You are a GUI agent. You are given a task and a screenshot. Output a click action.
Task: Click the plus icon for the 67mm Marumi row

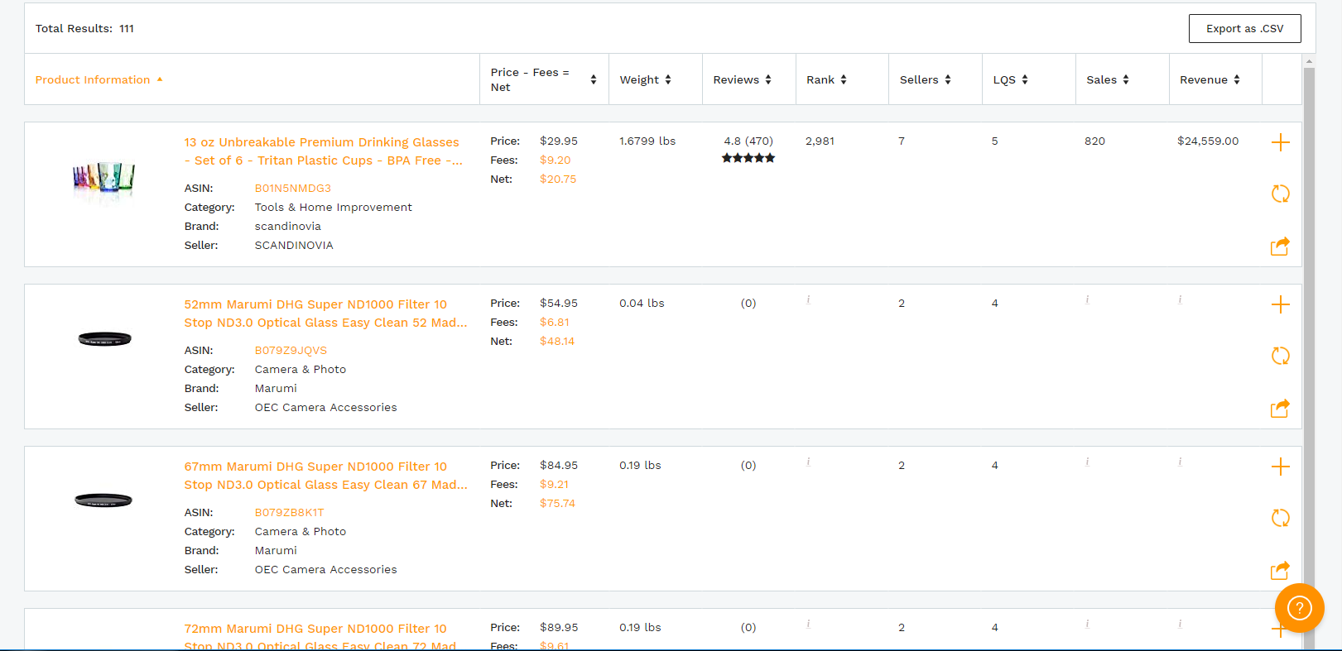point(1280,467)
